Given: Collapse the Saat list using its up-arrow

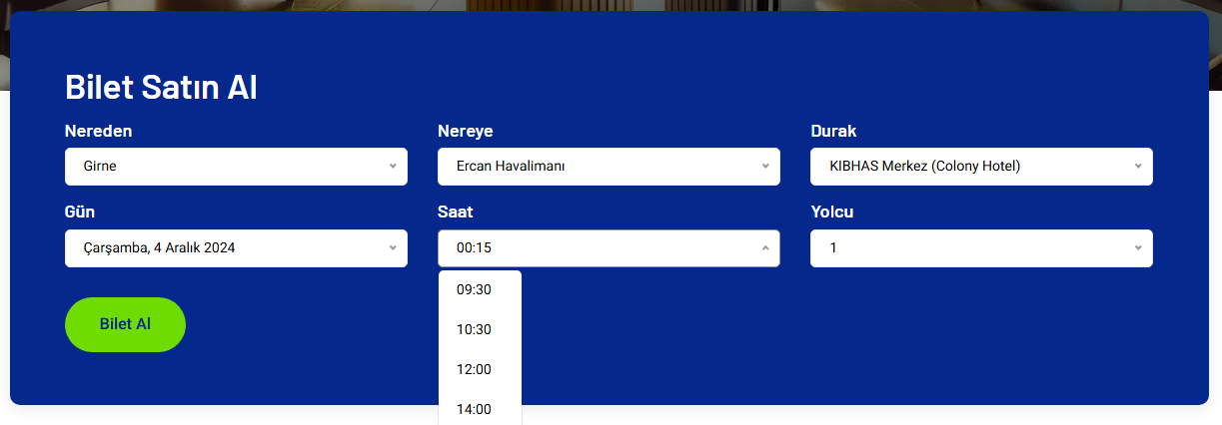Looking at the screenshot, I should pyautogui.click(x=765, y=248).
